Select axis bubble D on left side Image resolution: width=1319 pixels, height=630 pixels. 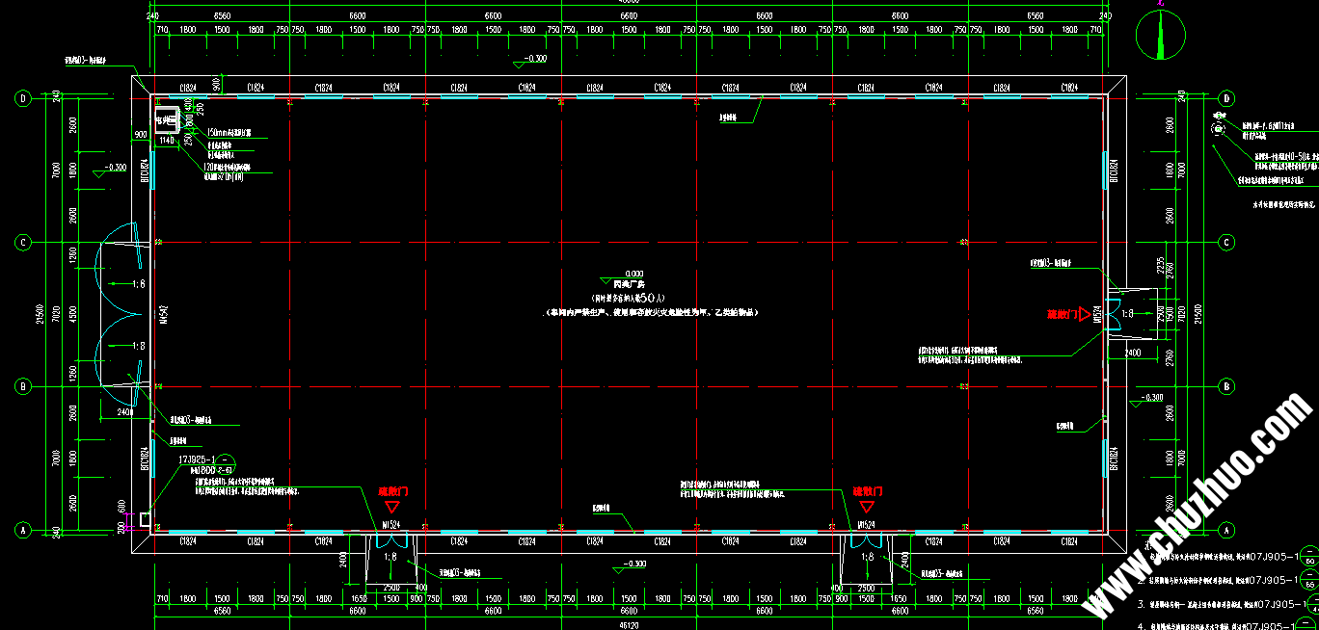click(x=22, y=98)
